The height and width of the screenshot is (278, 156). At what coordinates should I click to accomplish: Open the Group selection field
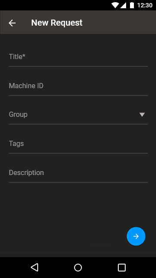tap(78, 115)
